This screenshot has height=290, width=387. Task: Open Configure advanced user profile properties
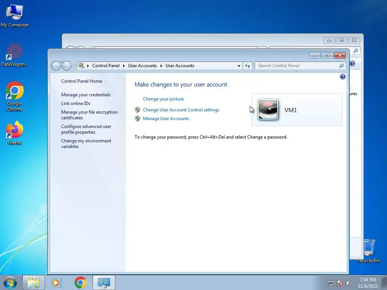pyautogui.click(x=86, y=129)
